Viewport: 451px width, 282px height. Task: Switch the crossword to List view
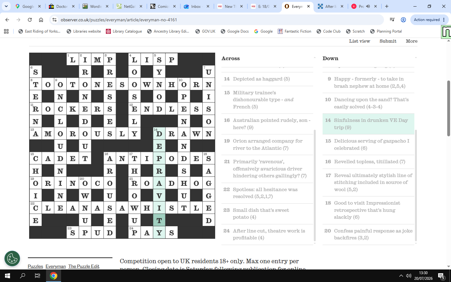pos(360,41)
